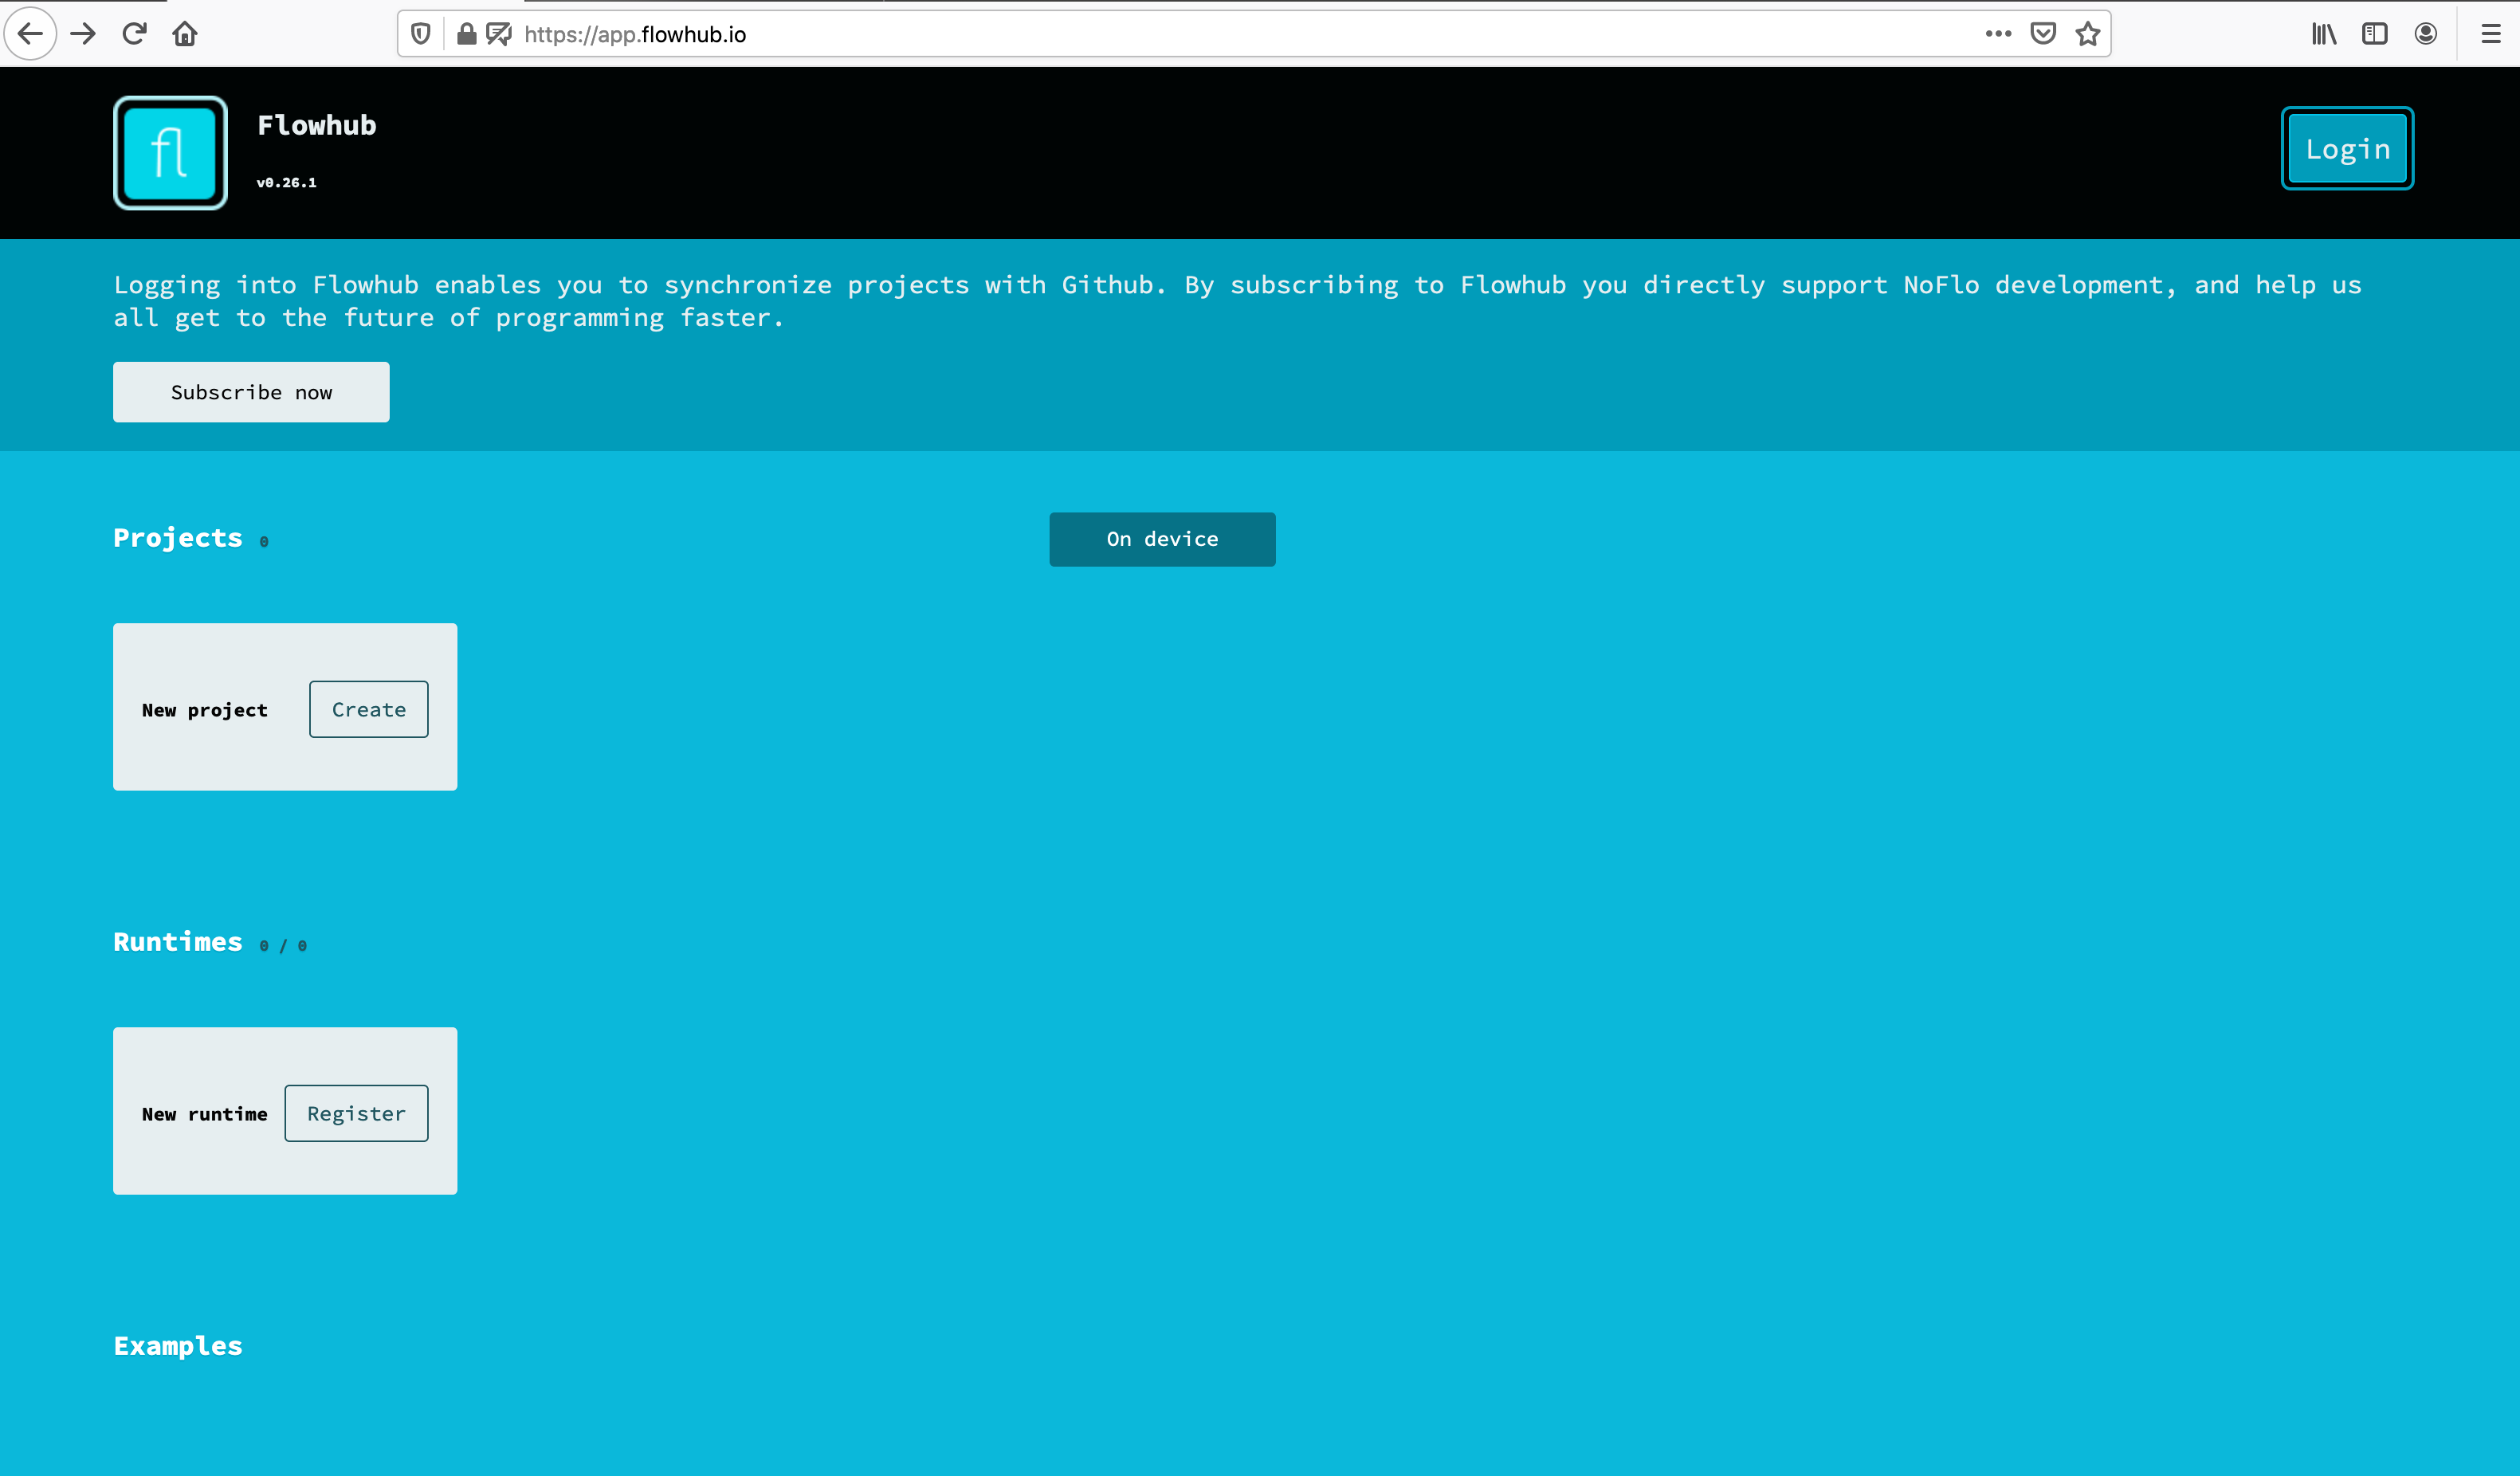Click the Runtimes heading
The width and height of the screenshot is (2520, 1476).
tap(178, 942)
